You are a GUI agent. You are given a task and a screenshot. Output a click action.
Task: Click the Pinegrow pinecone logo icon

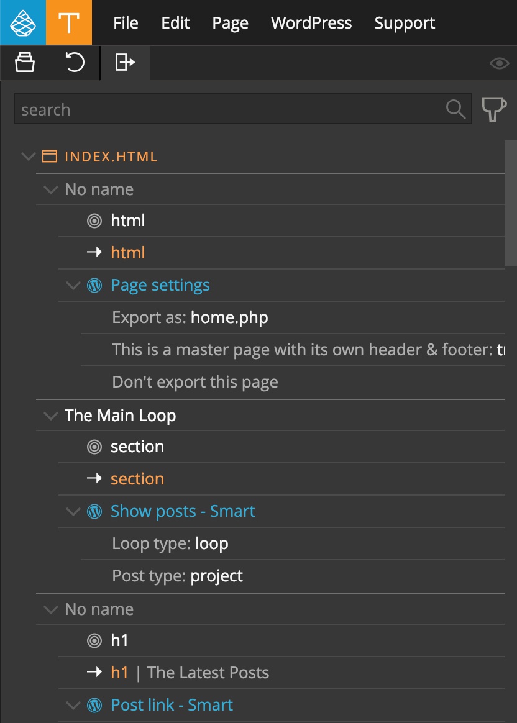(22, 22)
